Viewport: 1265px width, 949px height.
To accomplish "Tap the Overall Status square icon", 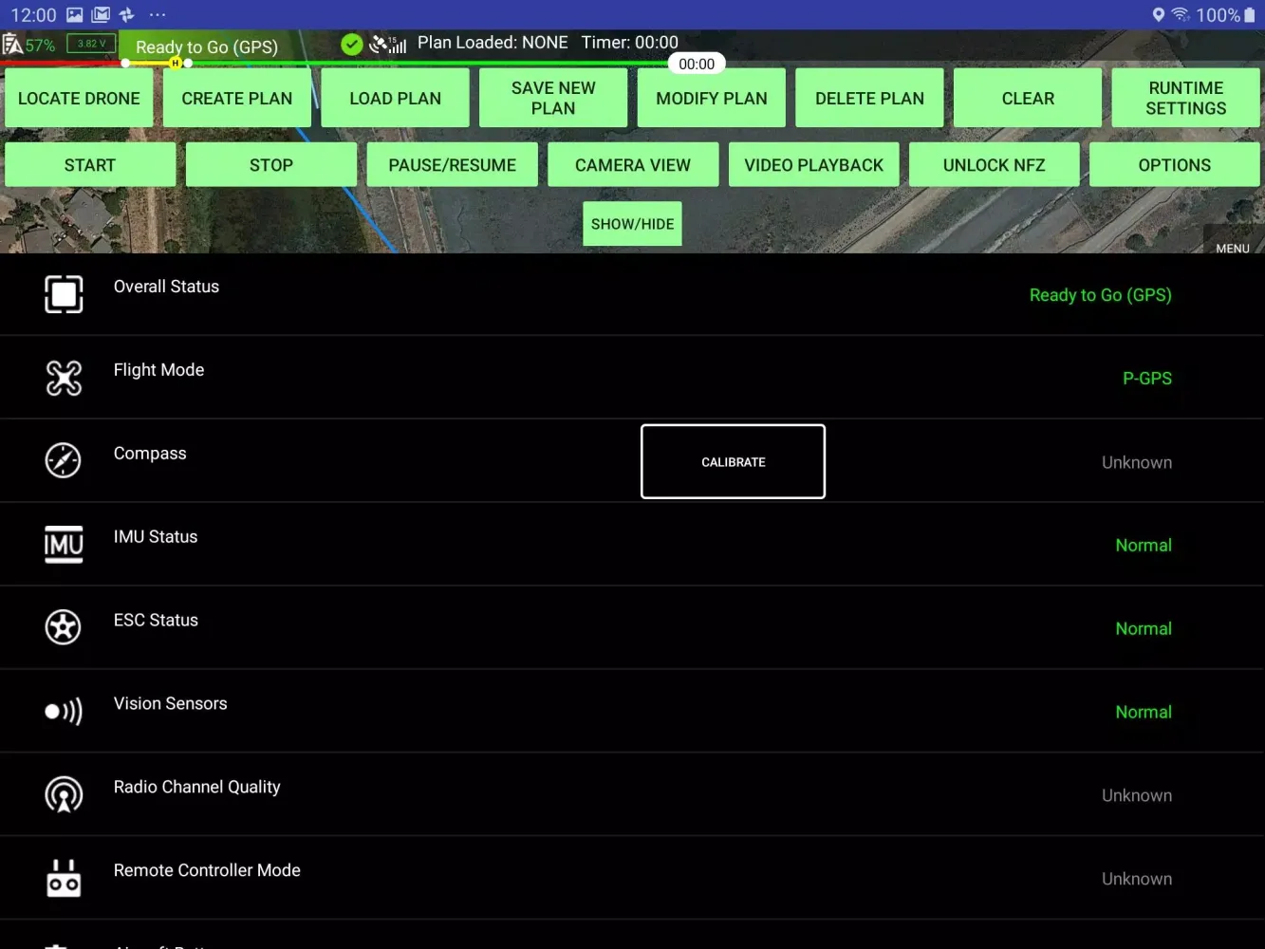I will tap(64, 294).
